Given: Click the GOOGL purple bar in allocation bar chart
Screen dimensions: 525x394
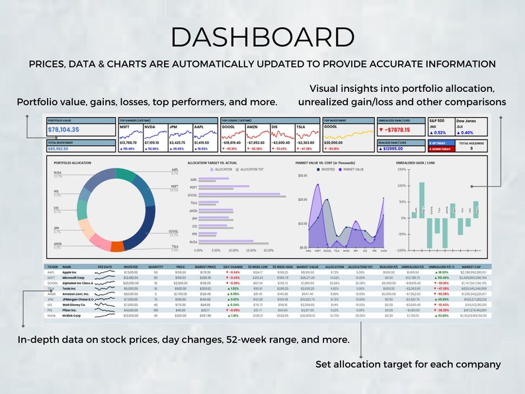Looking at the screenshot, I should [x=239, y=194].
